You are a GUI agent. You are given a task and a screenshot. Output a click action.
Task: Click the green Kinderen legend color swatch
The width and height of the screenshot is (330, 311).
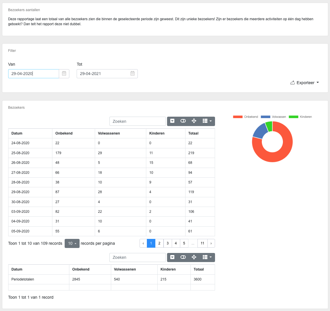coord(293,117)
